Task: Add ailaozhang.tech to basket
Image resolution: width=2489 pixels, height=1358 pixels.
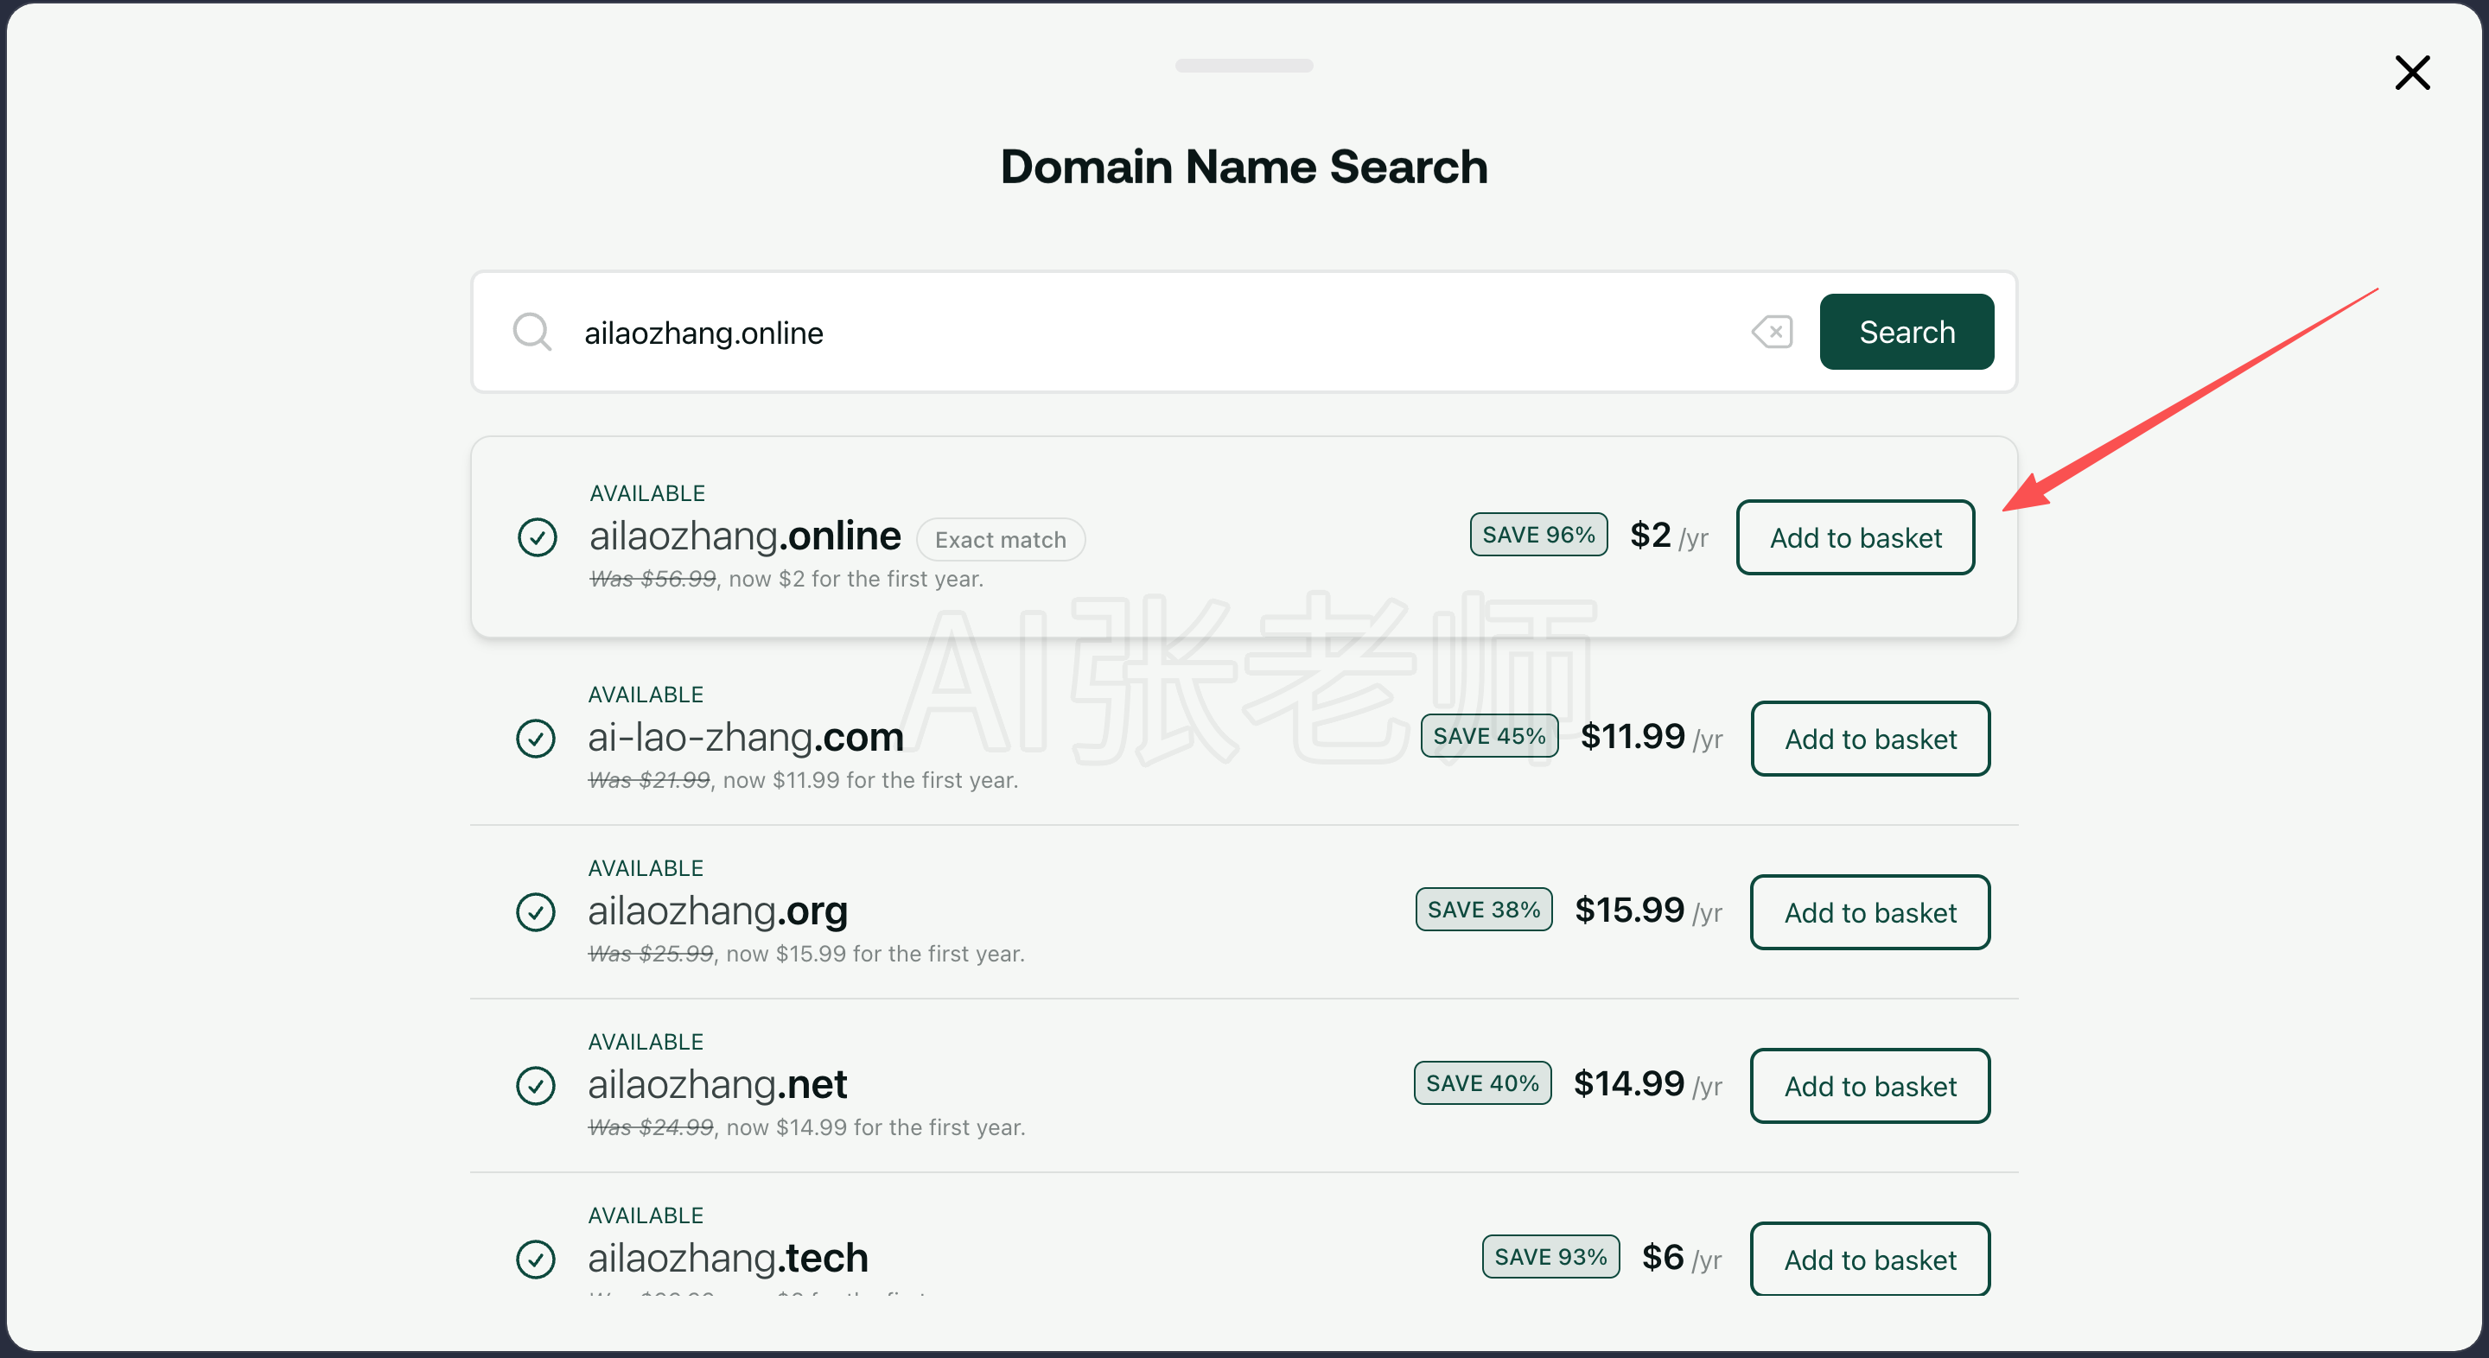Action: (x=1870, y=1260)
